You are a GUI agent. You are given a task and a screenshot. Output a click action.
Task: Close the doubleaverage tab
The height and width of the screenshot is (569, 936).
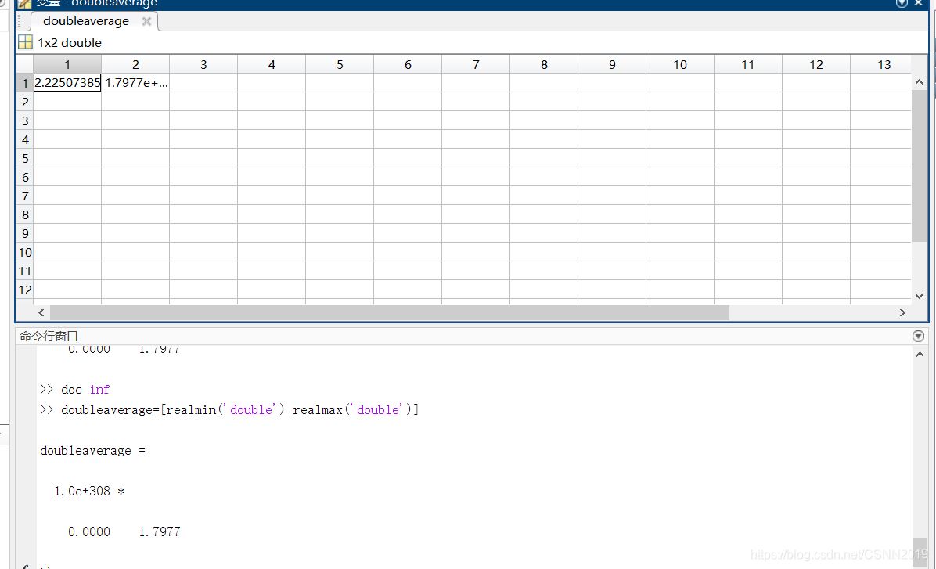point(146,21)
